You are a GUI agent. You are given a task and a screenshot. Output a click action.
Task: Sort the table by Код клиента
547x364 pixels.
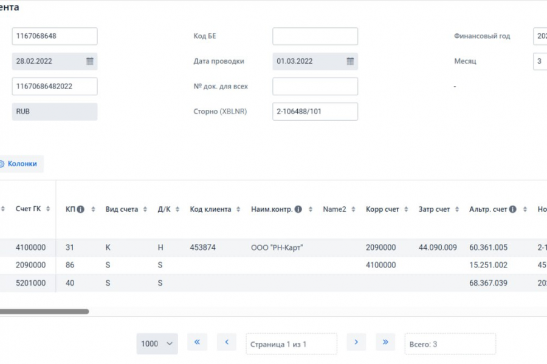[x=239, y=209]
